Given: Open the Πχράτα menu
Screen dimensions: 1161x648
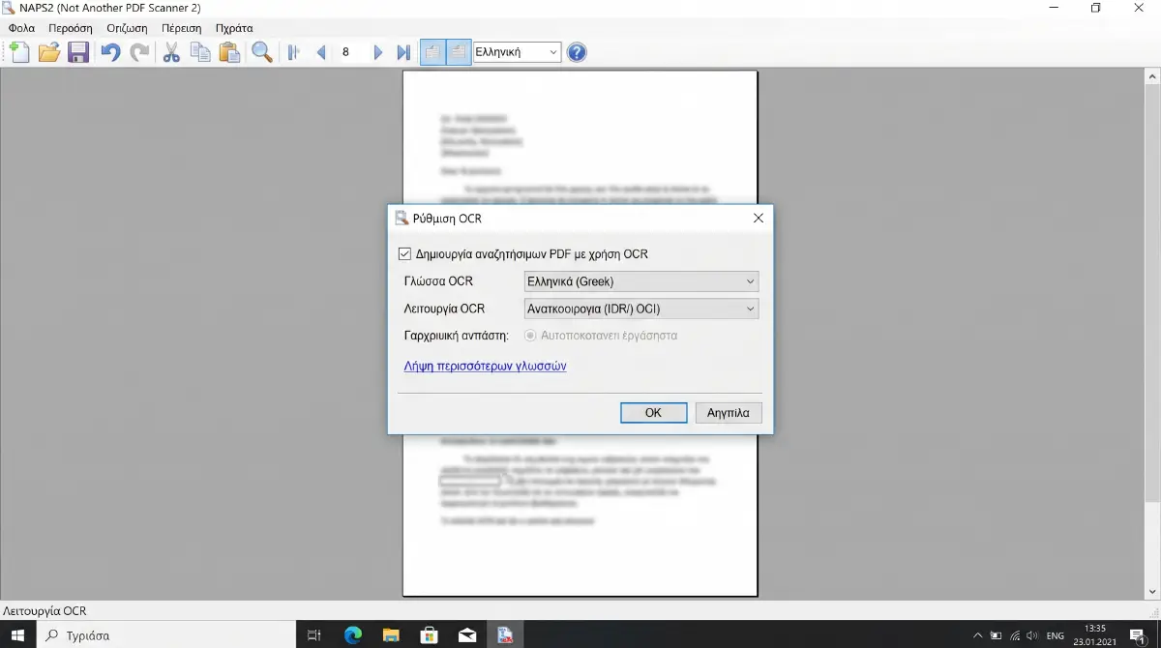Looking at the screenshot, I should (233, 28).
